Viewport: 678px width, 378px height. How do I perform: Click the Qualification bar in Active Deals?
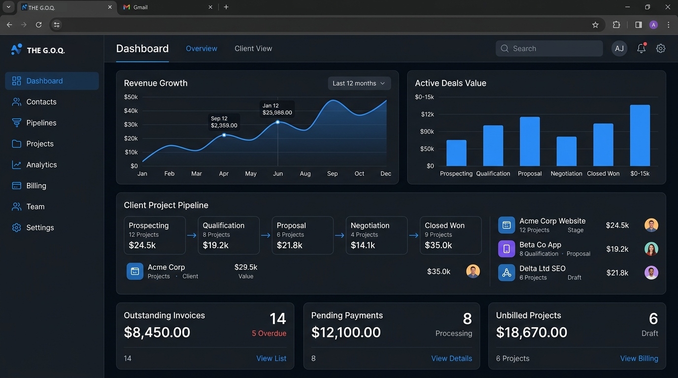(493, 146)
